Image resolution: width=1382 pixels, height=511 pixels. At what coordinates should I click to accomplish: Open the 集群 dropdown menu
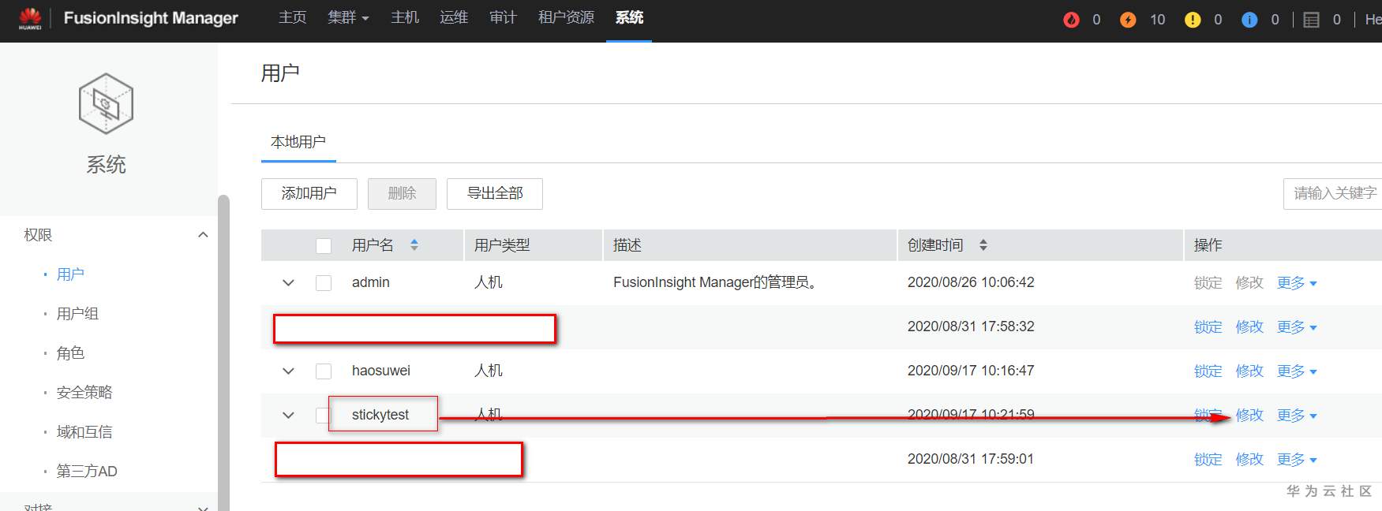(348, 17)
